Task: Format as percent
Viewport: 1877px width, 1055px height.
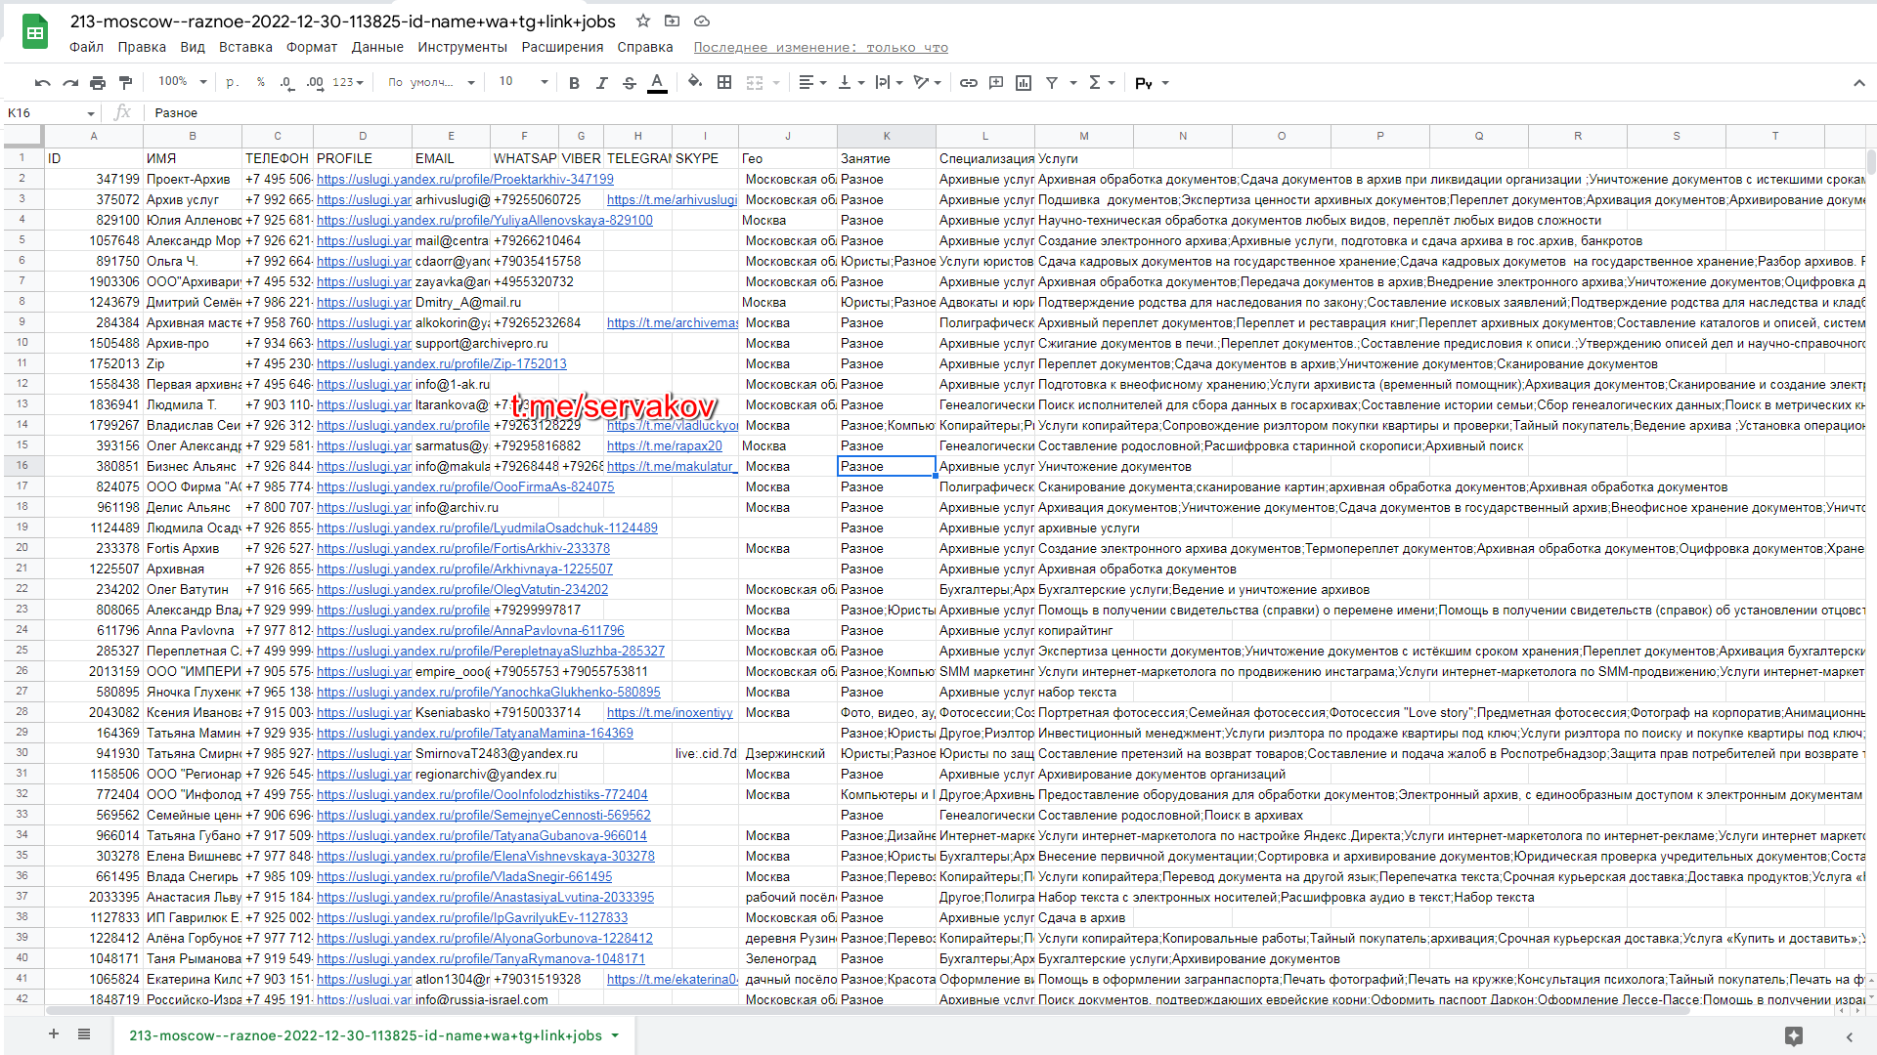Action: coord(261,83)
